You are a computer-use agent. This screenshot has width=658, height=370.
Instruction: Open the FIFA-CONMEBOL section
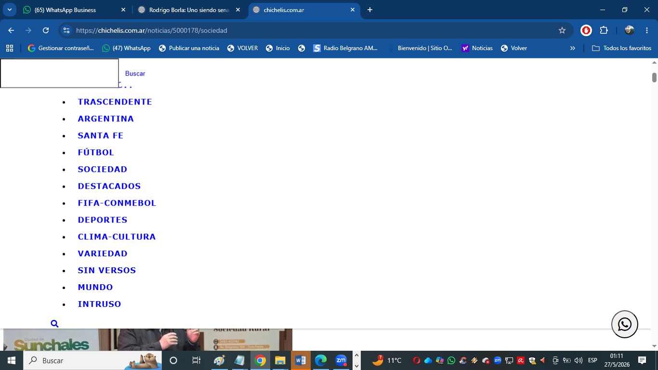click(117, 203)
